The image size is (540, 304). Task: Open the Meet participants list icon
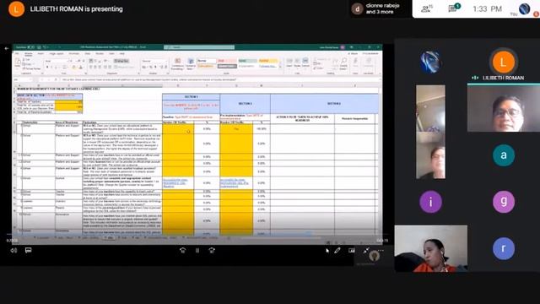point(427,8)
